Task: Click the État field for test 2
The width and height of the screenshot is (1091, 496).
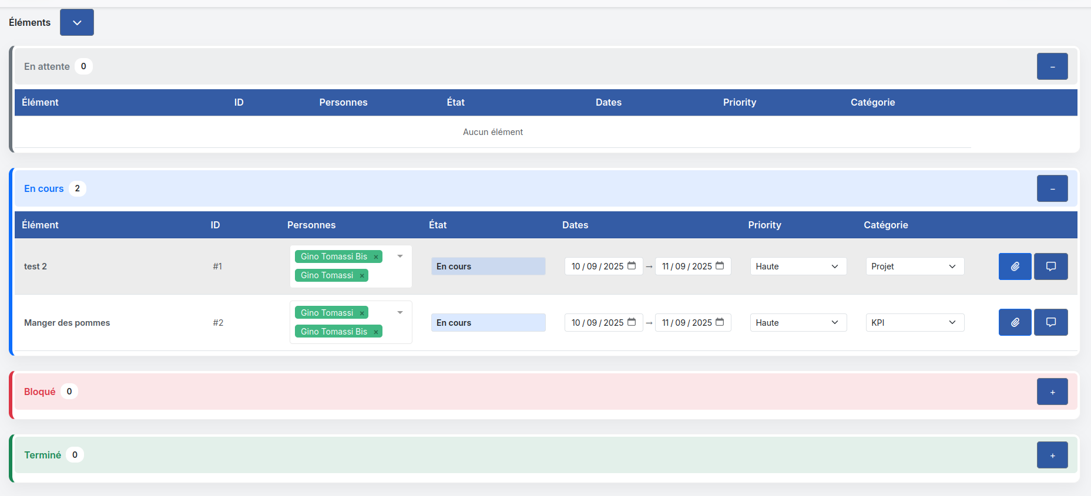Action: [488, 266]
